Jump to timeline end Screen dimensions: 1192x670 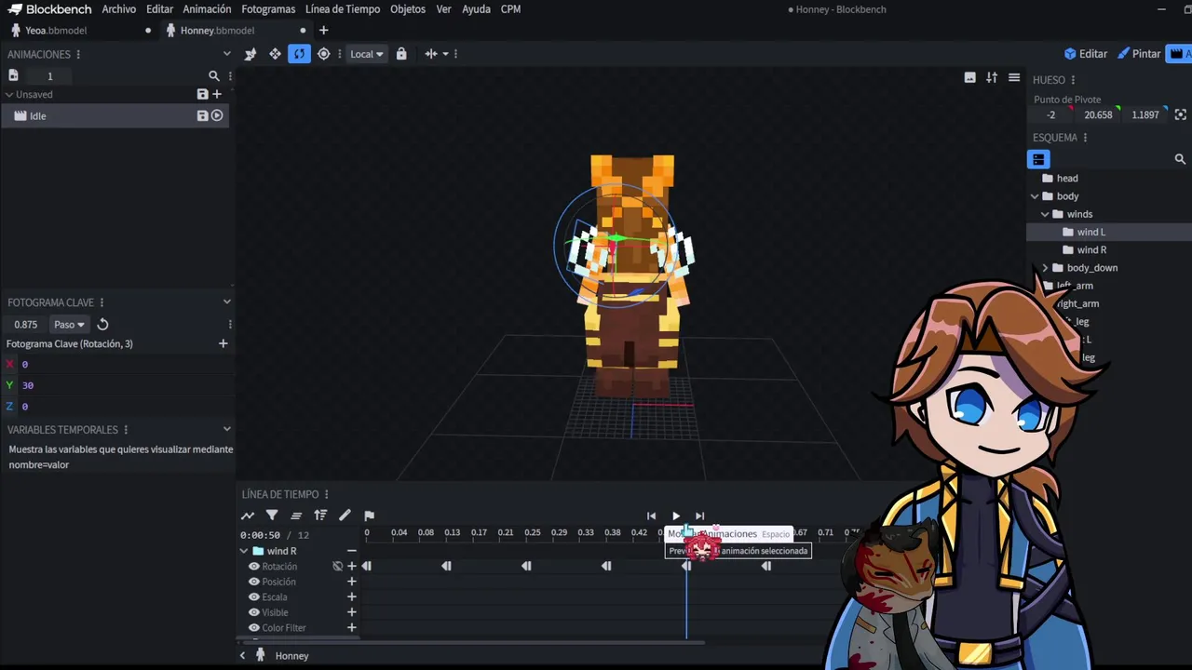pyautogui.click(x=699, y=516)
